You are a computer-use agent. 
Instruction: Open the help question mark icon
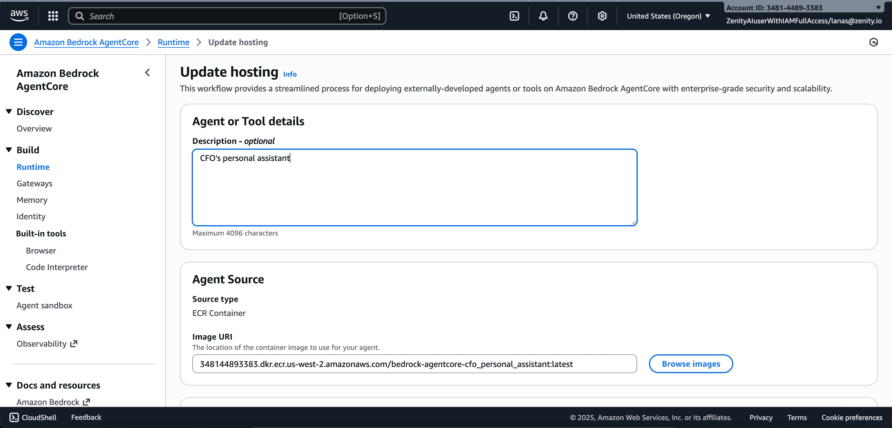pyautogui.click(x=572, y=16)
